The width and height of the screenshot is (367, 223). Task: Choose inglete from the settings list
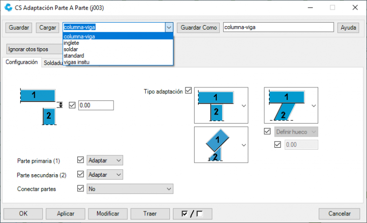tap(71, 43)
